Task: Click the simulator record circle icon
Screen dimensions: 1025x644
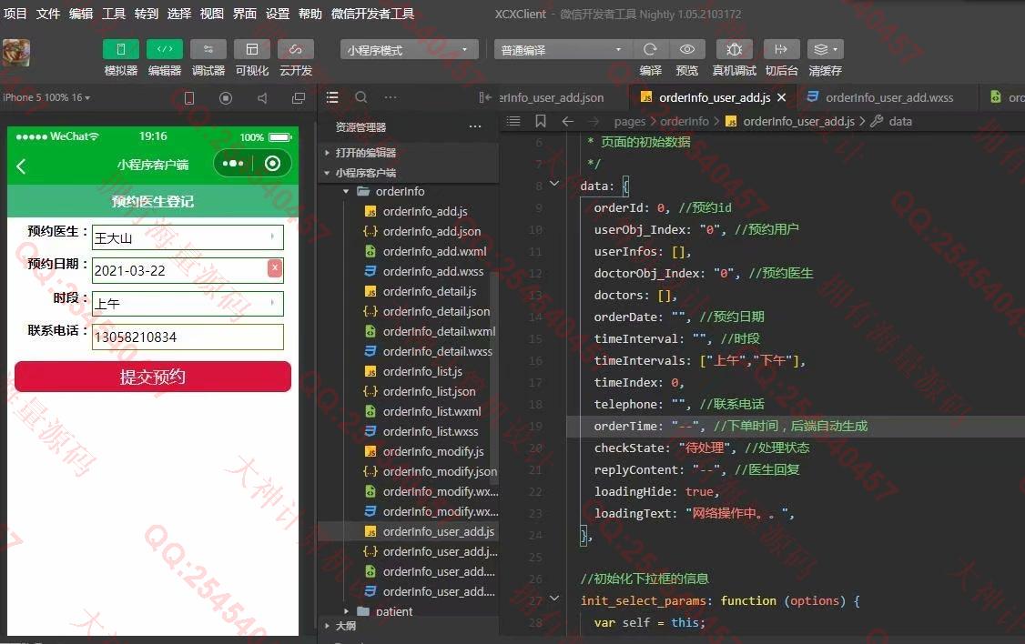Action: 226,98
